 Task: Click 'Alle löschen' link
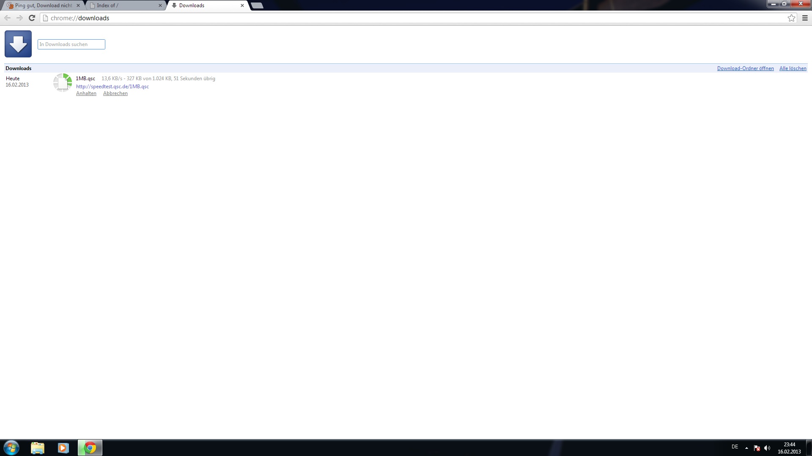pyautogui.click(x=793, y=68)
